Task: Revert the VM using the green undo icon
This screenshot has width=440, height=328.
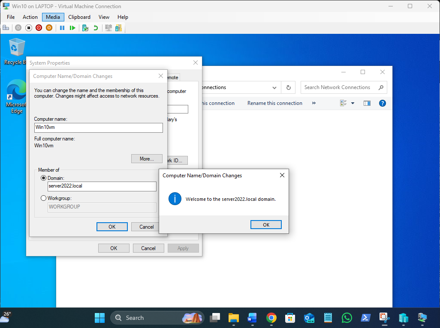Action: pyautogui.click(x=96, y=28)
